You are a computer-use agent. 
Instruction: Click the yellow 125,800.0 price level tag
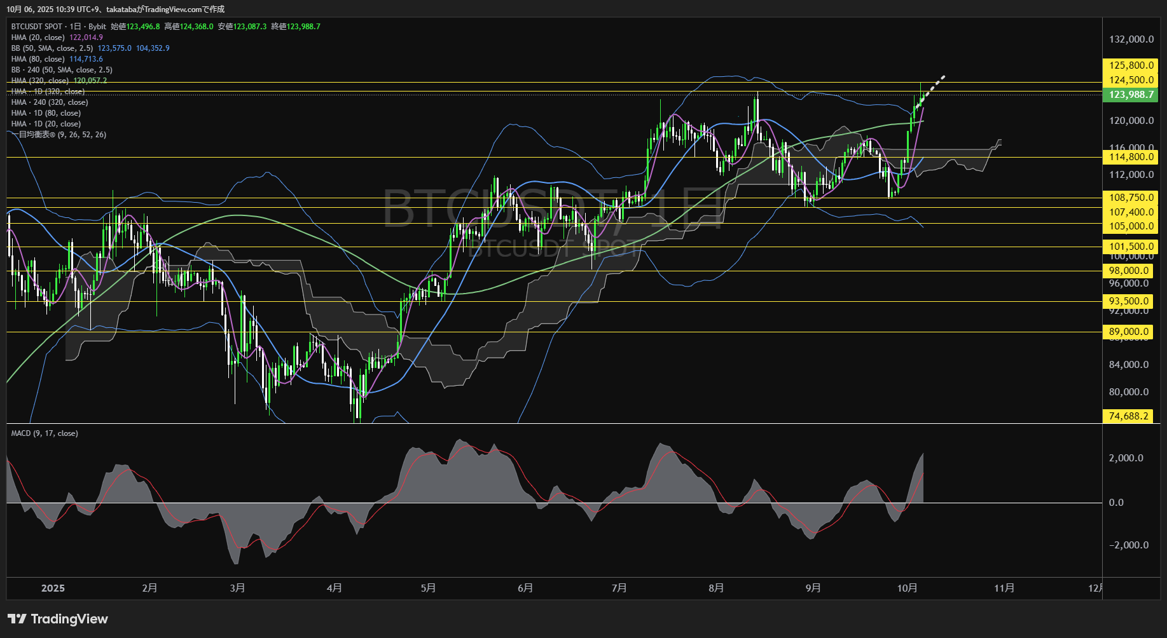(x=1130, y=65)
